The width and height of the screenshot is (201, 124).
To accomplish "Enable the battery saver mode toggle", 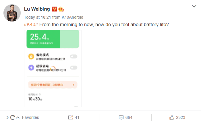I will [74, 57].
